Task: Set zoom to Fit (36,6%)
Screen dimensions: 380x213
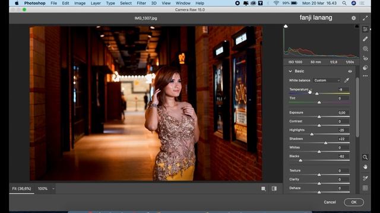Action: [21, 189]
